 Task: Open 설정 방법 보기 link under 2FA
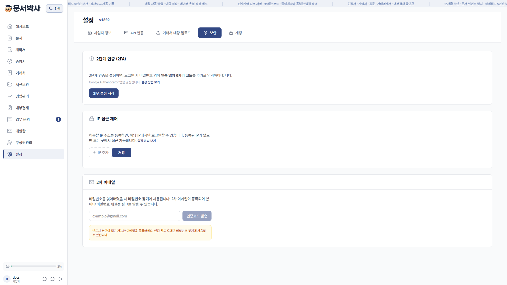[151, 82]
